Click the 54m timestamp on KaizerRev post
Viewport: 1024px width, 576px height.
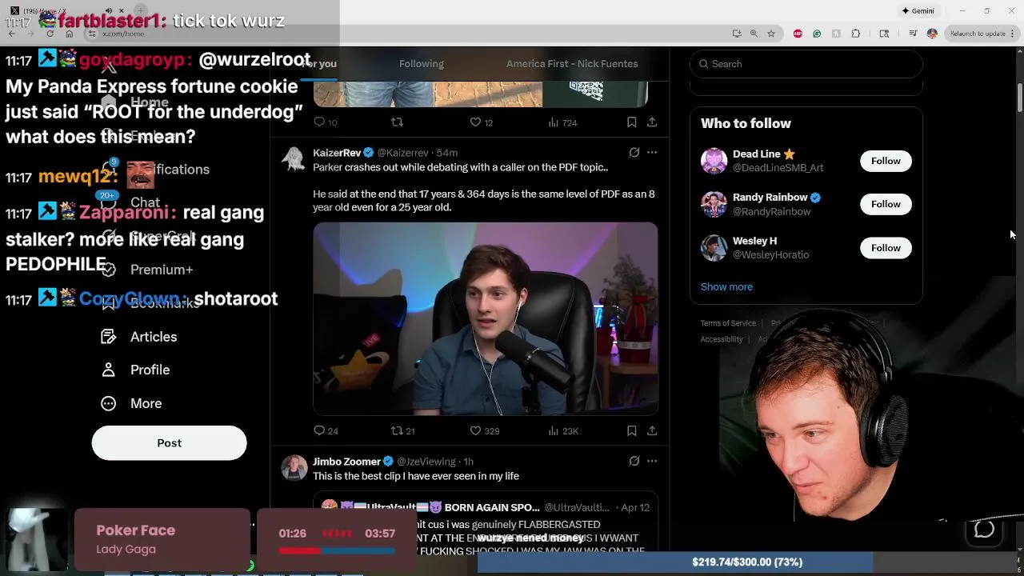[x=446, y=153]
